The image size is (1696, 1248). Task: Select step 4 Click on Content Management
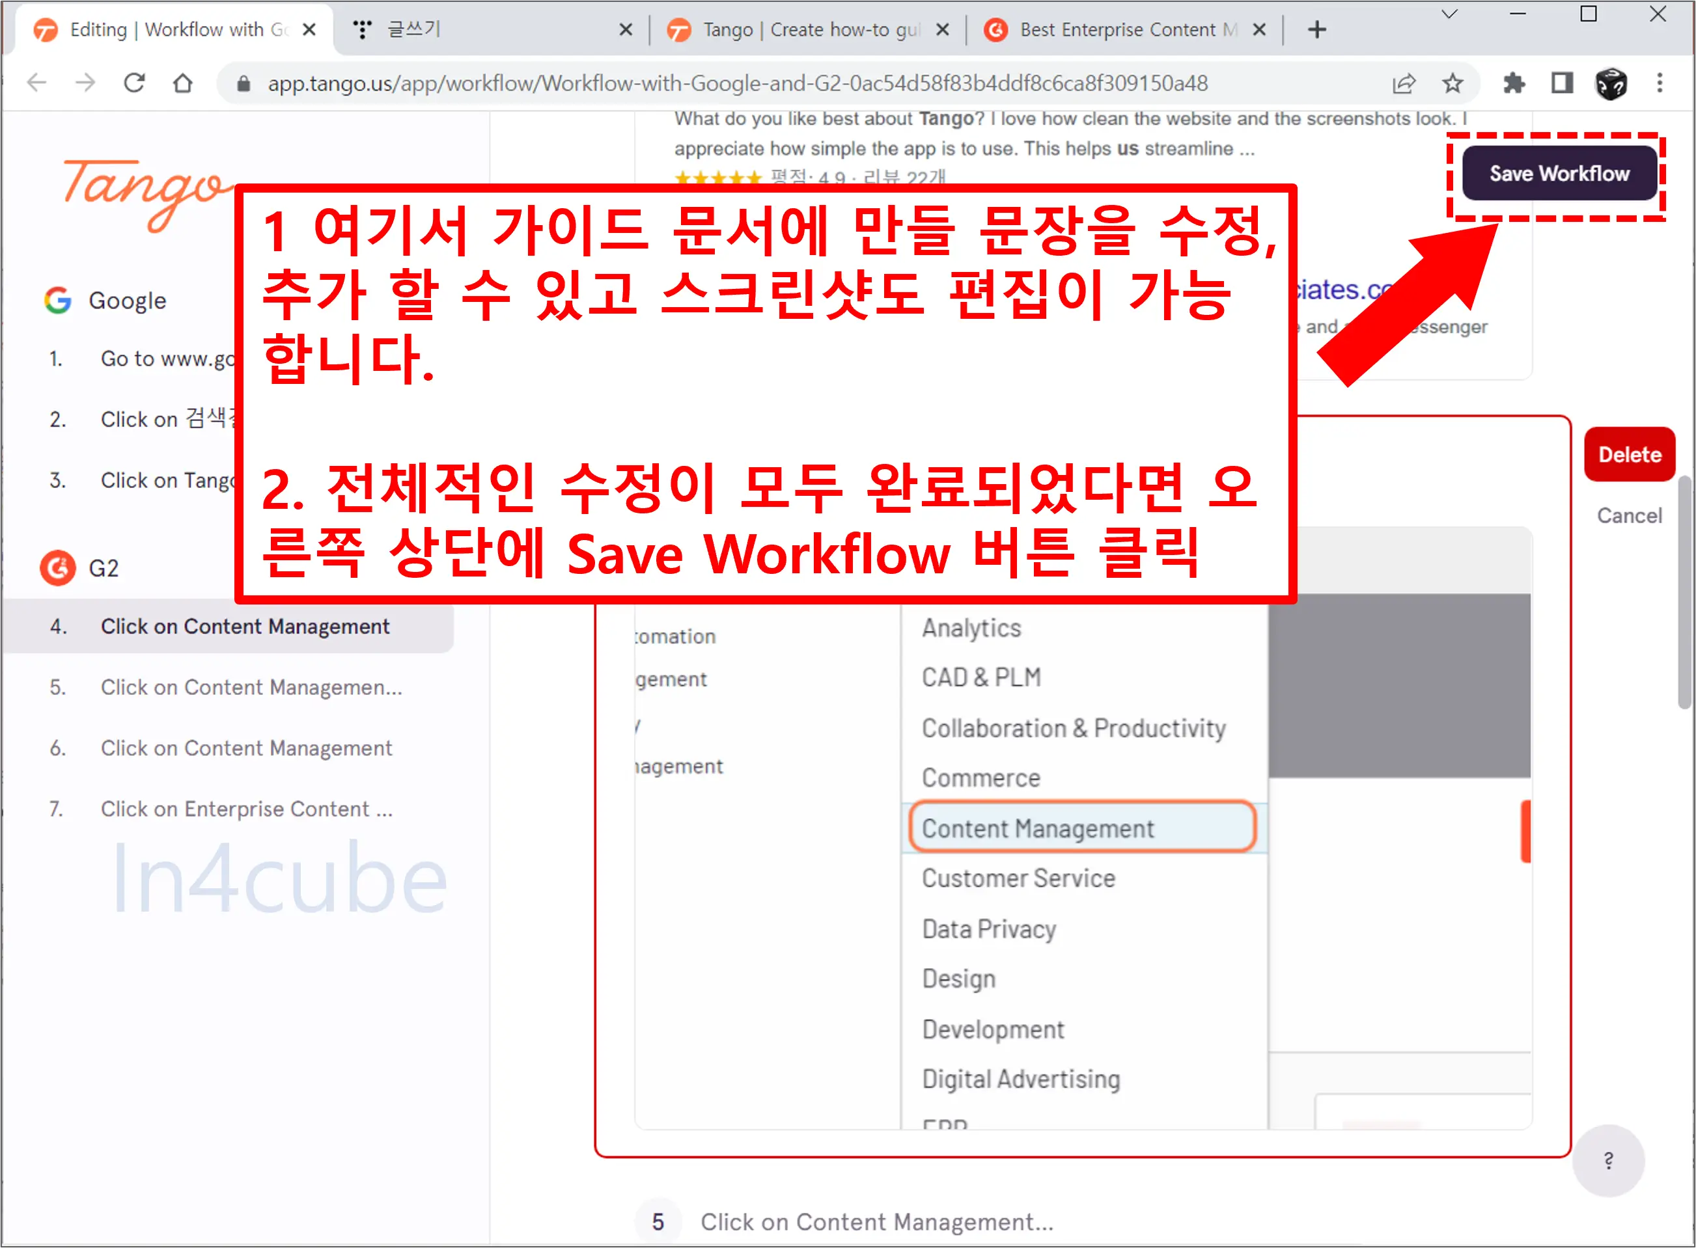click(245, 625)
